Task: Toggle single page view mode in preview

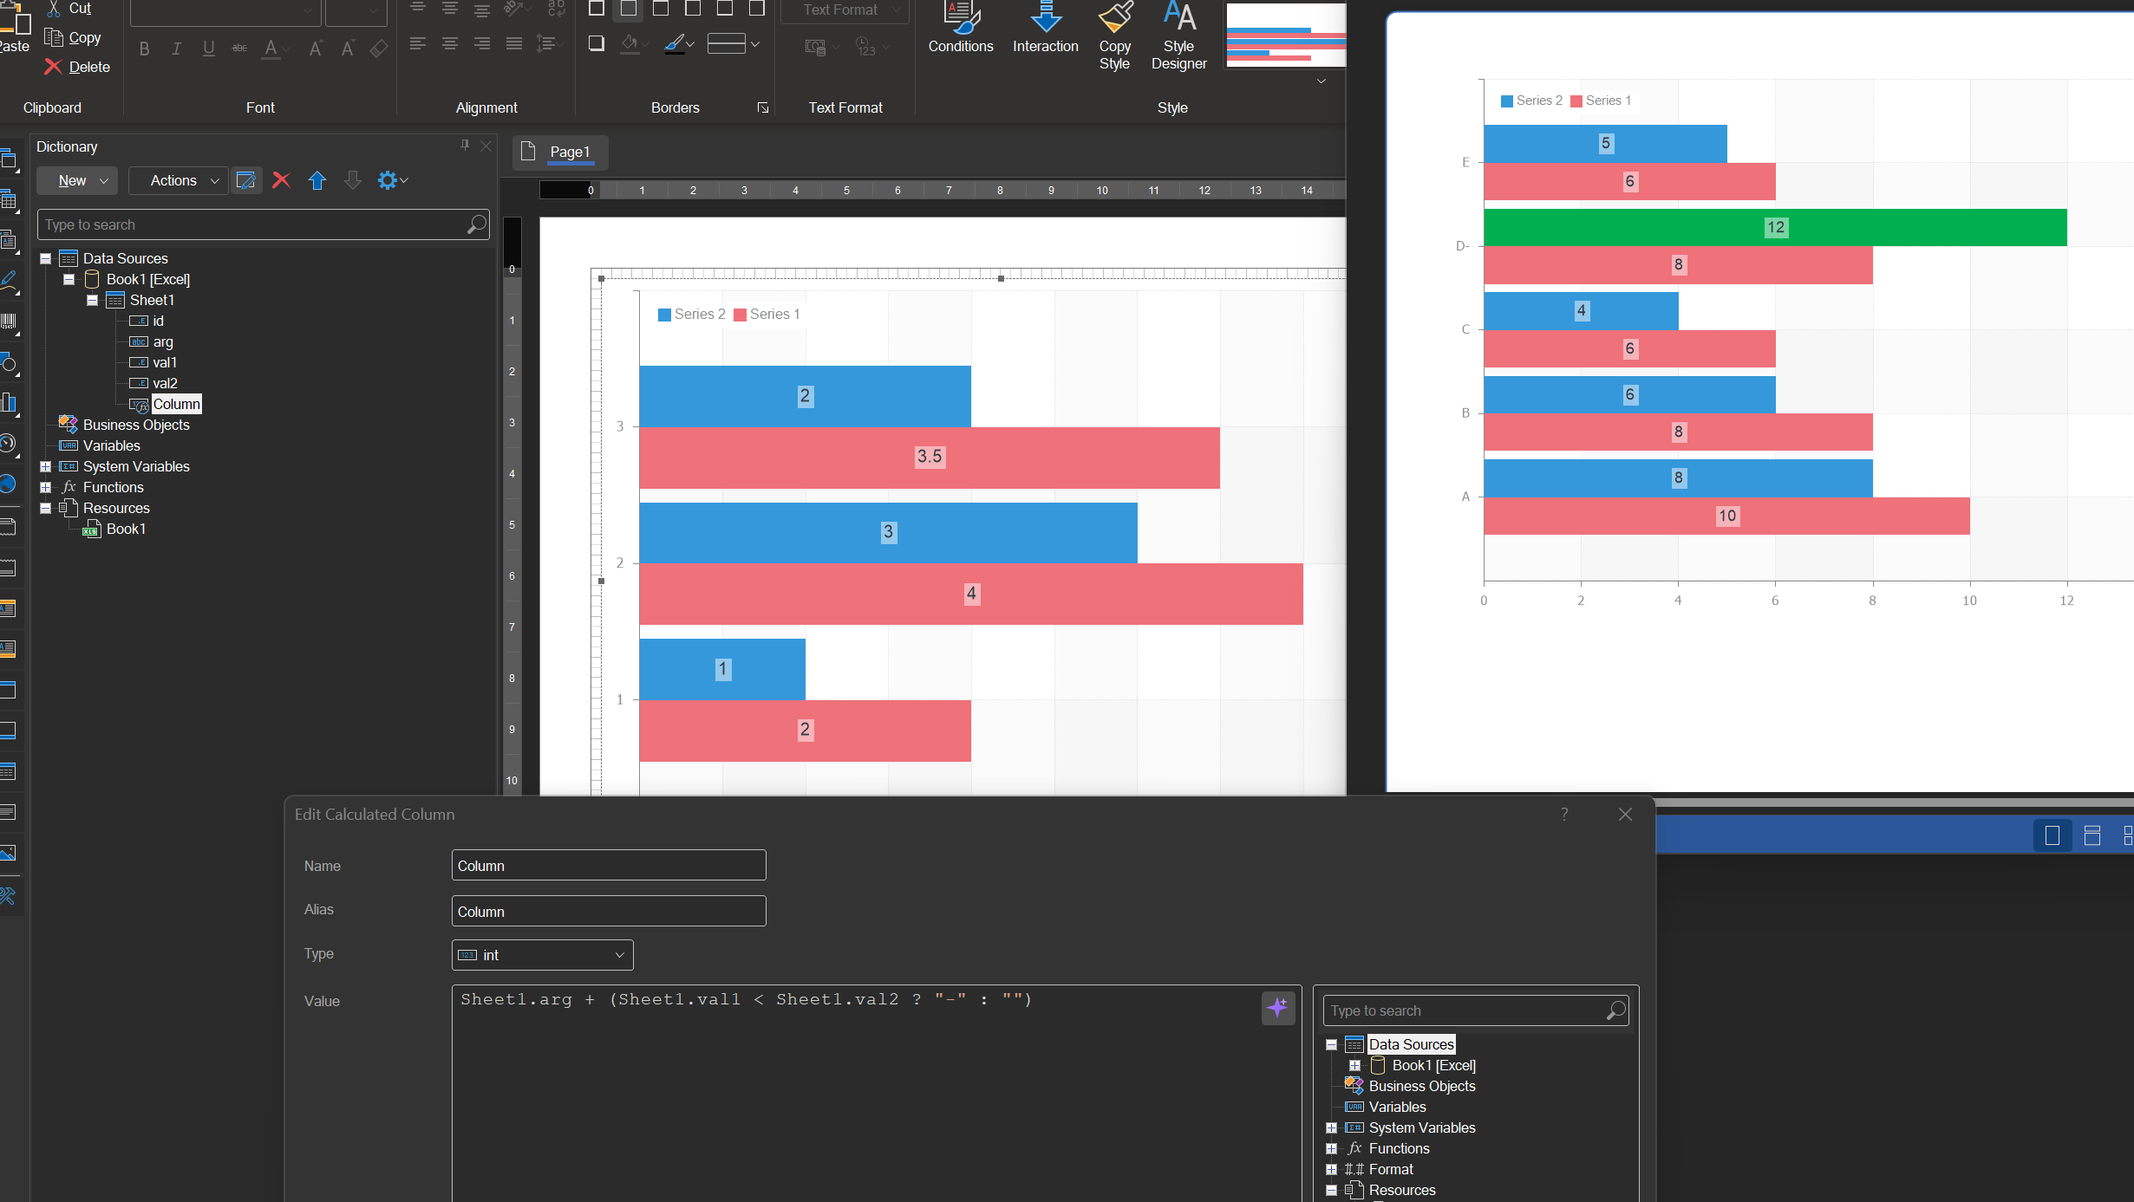Action: (2052, 835)
